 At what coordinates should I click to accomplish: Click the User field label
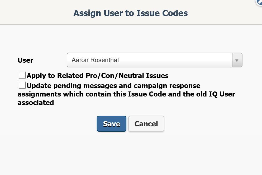pyautogui.click(x=25, y=60)
